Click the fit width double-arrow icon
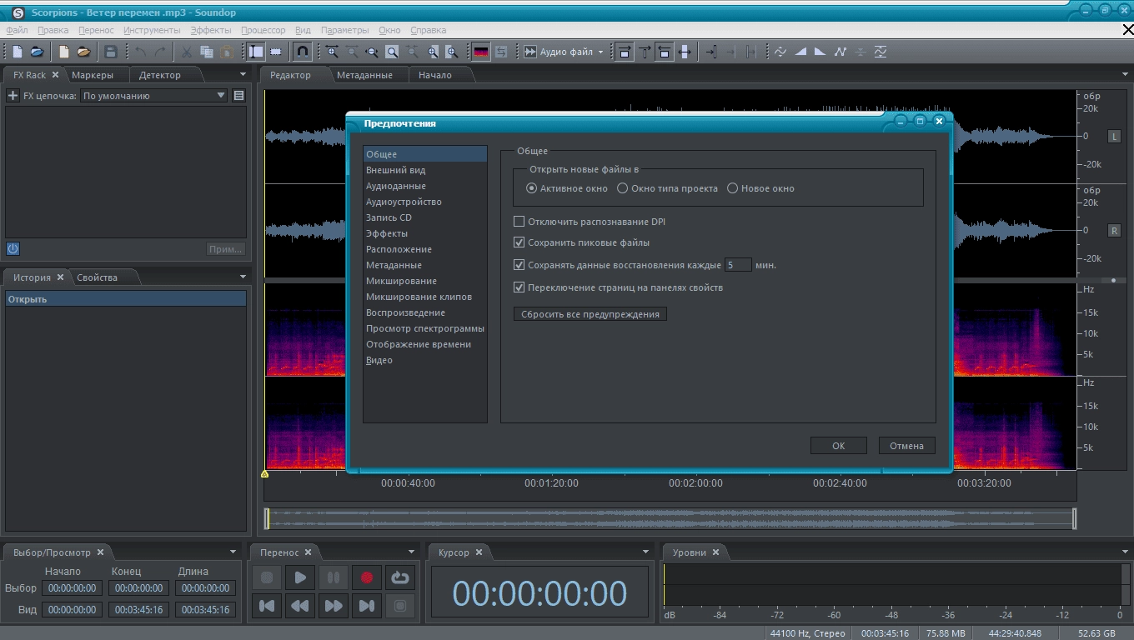Image resolution: width=1134 pixels, height=640 pixels. [685, 52]
